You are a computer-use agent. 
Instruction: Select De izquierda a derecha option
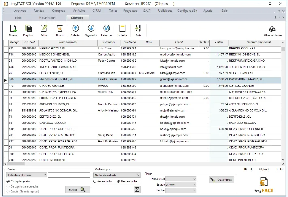tap(8, 186)
